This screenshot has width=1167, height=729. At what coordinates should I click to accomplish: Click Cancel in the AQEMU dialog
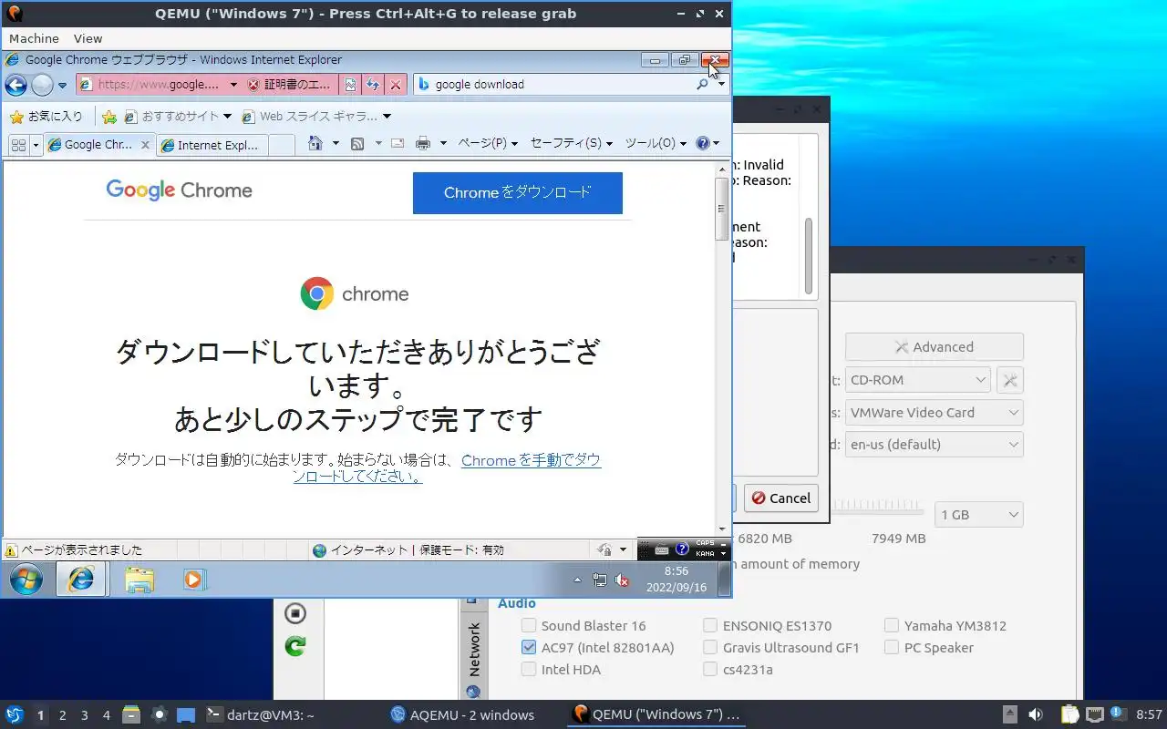(x=780, y=498)
